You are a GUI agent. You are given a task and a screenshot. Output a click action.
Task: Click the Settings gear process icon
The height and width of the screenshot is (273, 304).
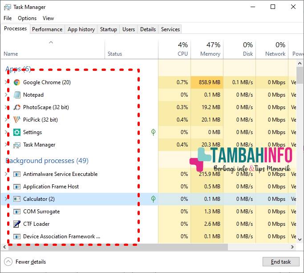click(17, 132)
